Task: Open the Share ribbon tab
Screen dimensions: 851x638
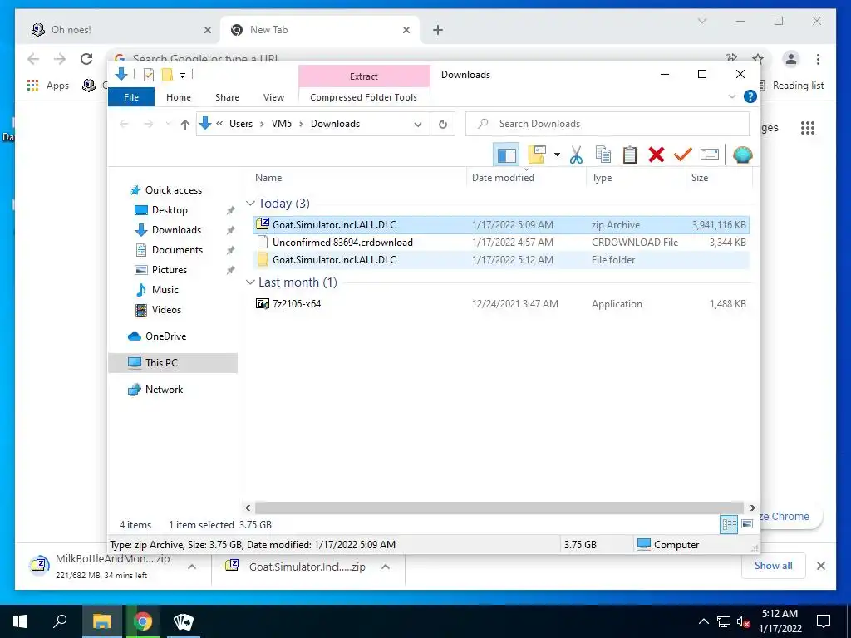Action: tap(227, 97)
